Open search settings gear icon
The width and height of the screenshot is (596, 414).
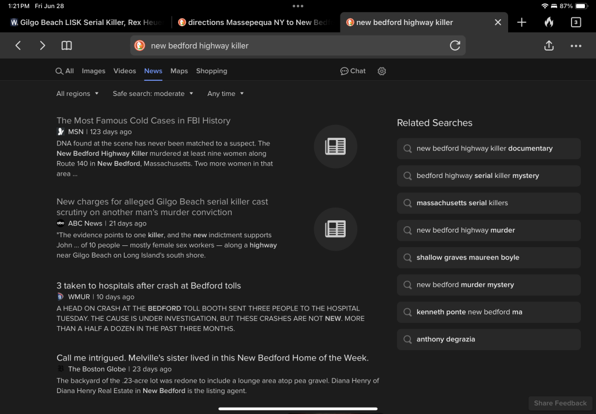pyautogui.click(x=382, y=71)
